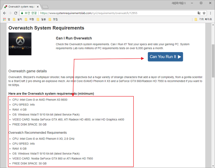Click the Can I Run Overwatch heading

coord(74,38)
